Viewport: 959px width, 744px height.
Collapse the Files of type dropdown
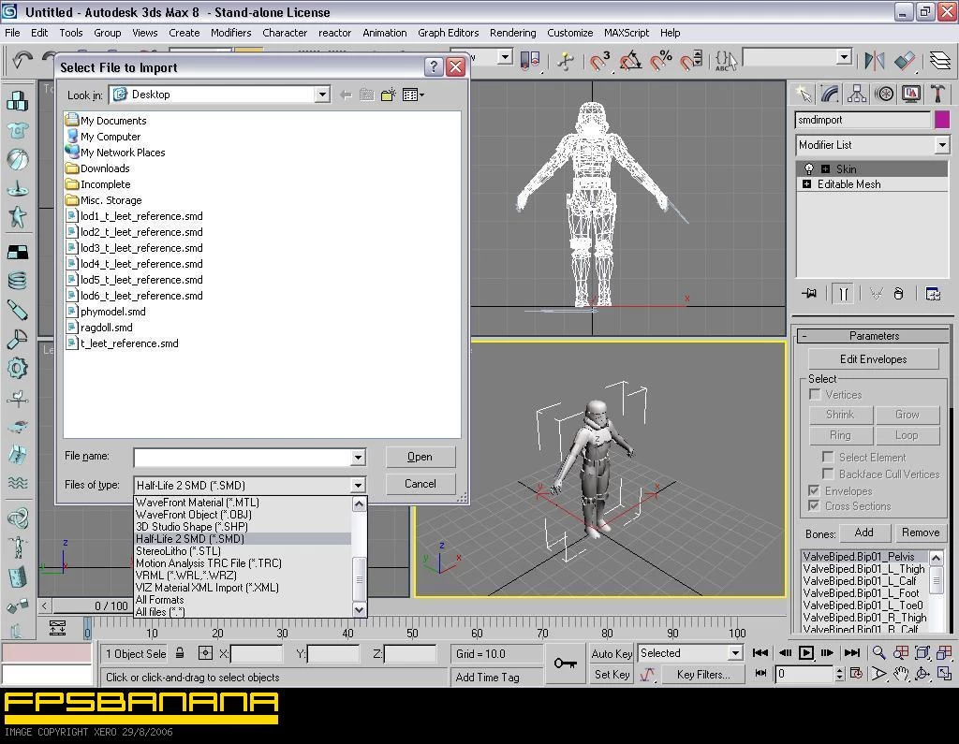tap(359, 486)
